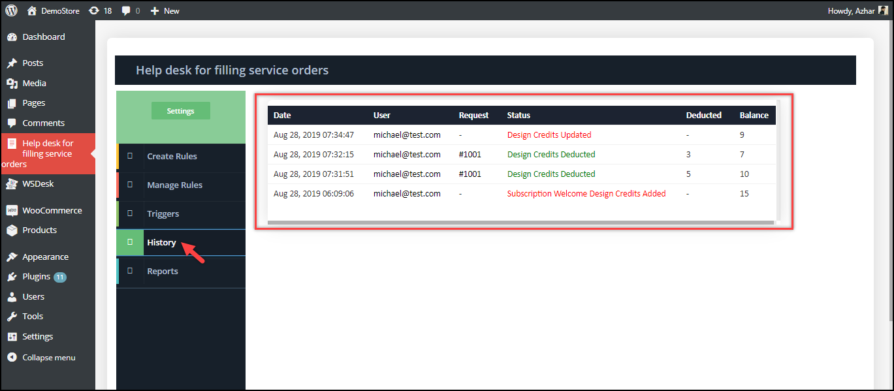The image size is (894, 391).
Task: Click the Tools wrench icon
Action: coord(12,317)
